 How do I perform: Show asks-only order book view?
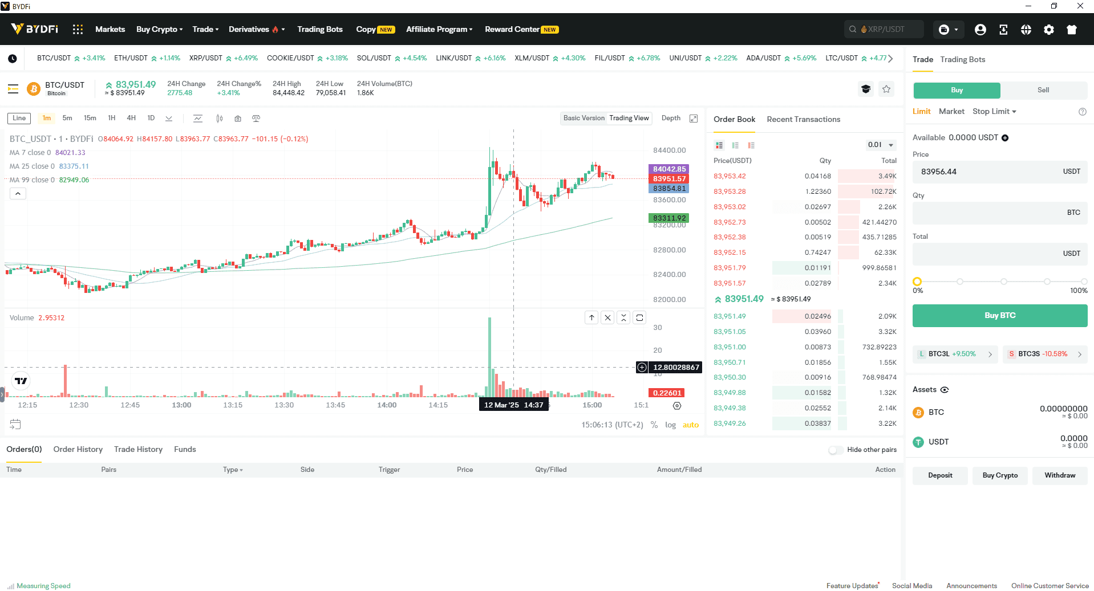[x=751, y=145]
